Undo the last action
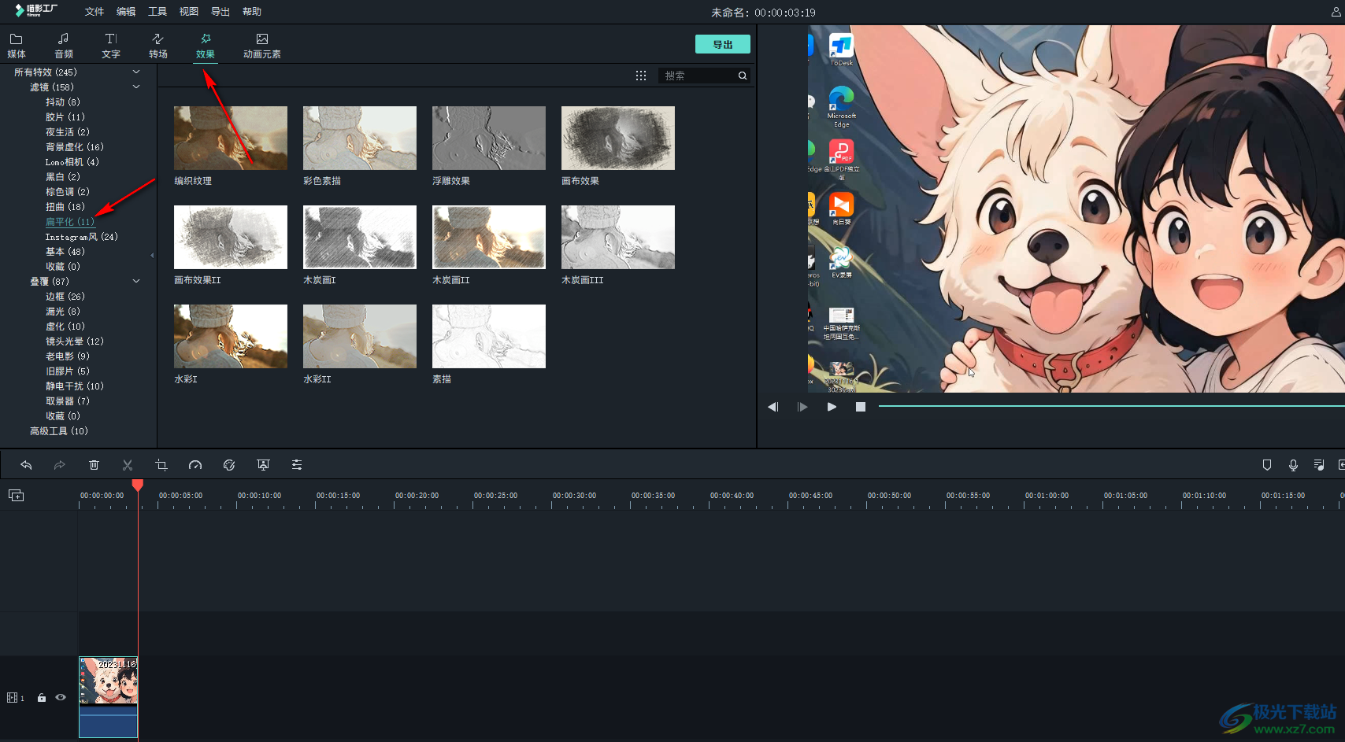 tap(26, 465)
